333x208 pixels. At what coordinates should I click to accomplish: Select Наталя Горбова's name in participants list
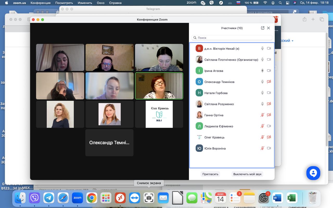click(216, 93)
